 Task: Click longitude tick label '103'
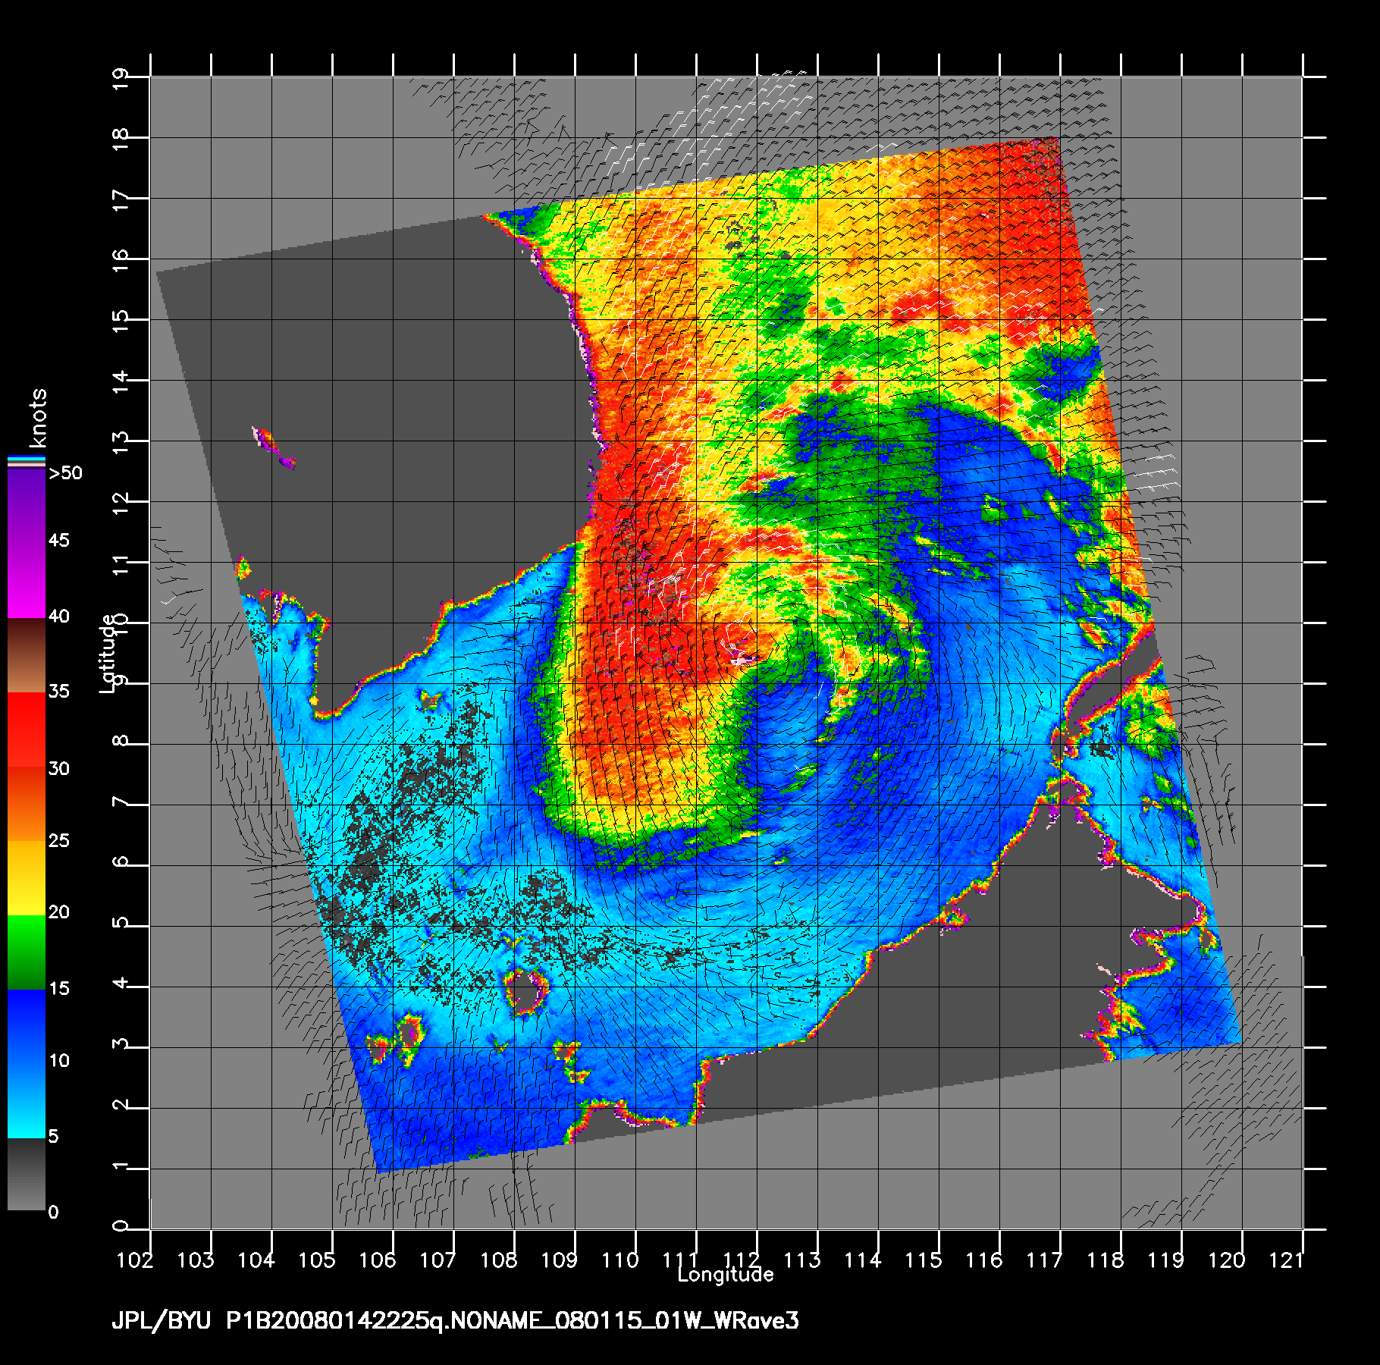click(x=196, y=1260)
